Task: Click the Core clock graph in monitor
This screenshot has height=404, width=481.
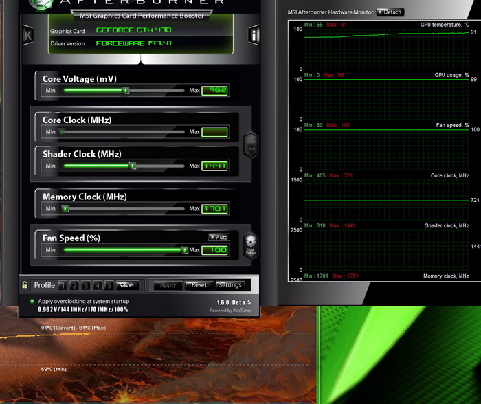Action: click(386, 200)
